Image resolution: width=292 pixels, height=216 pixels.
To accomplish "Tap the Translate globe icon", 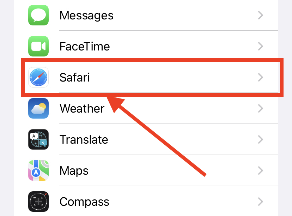I will pos(38,139).
